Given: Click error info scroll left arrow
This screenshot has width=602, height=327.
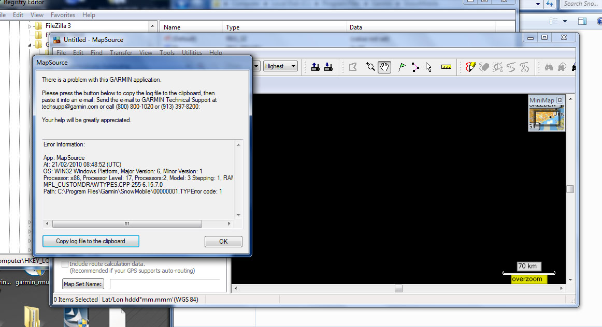Looking at the screenshot, I should pyautogui.click(x=47, y=224).
